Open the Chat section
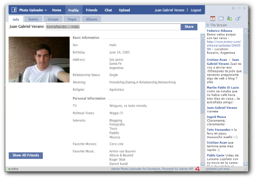Viewport: 256px width, 179px height. point(108,10)
